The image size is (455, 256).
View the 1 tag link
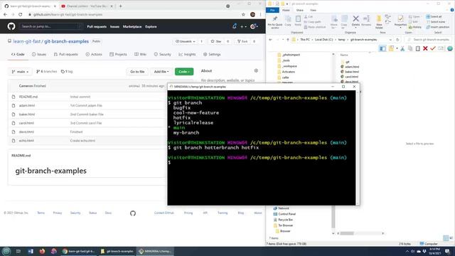(67, 71)
